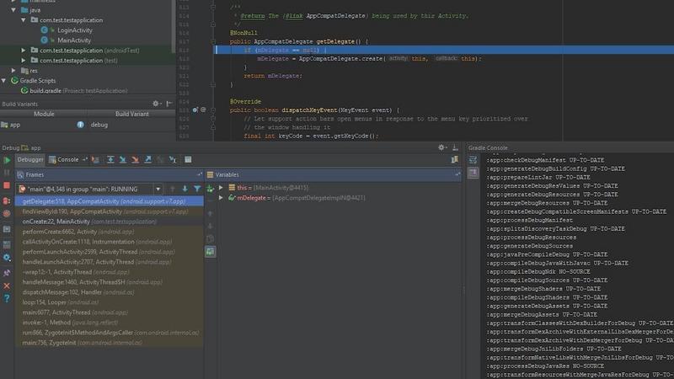Click Show Execution Point icon

point(95,160)
